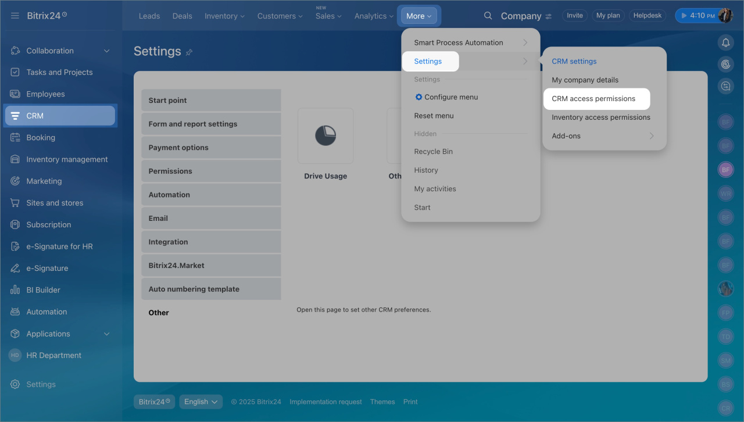Screen dimensions: 744x422
Task: Click the gear icon next to Configure menu
Action: pyautogui.click(x=419, y=97)
